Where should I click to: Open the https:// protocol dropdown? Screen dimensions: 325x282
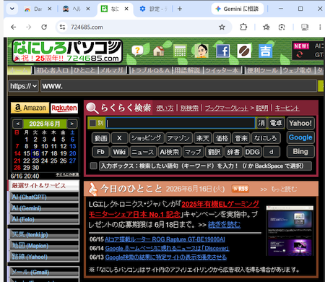click(x=23, y=86)
